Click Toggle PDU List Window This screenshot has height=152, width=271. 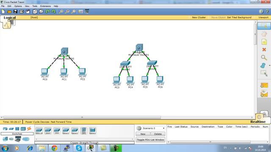(150, 140)
